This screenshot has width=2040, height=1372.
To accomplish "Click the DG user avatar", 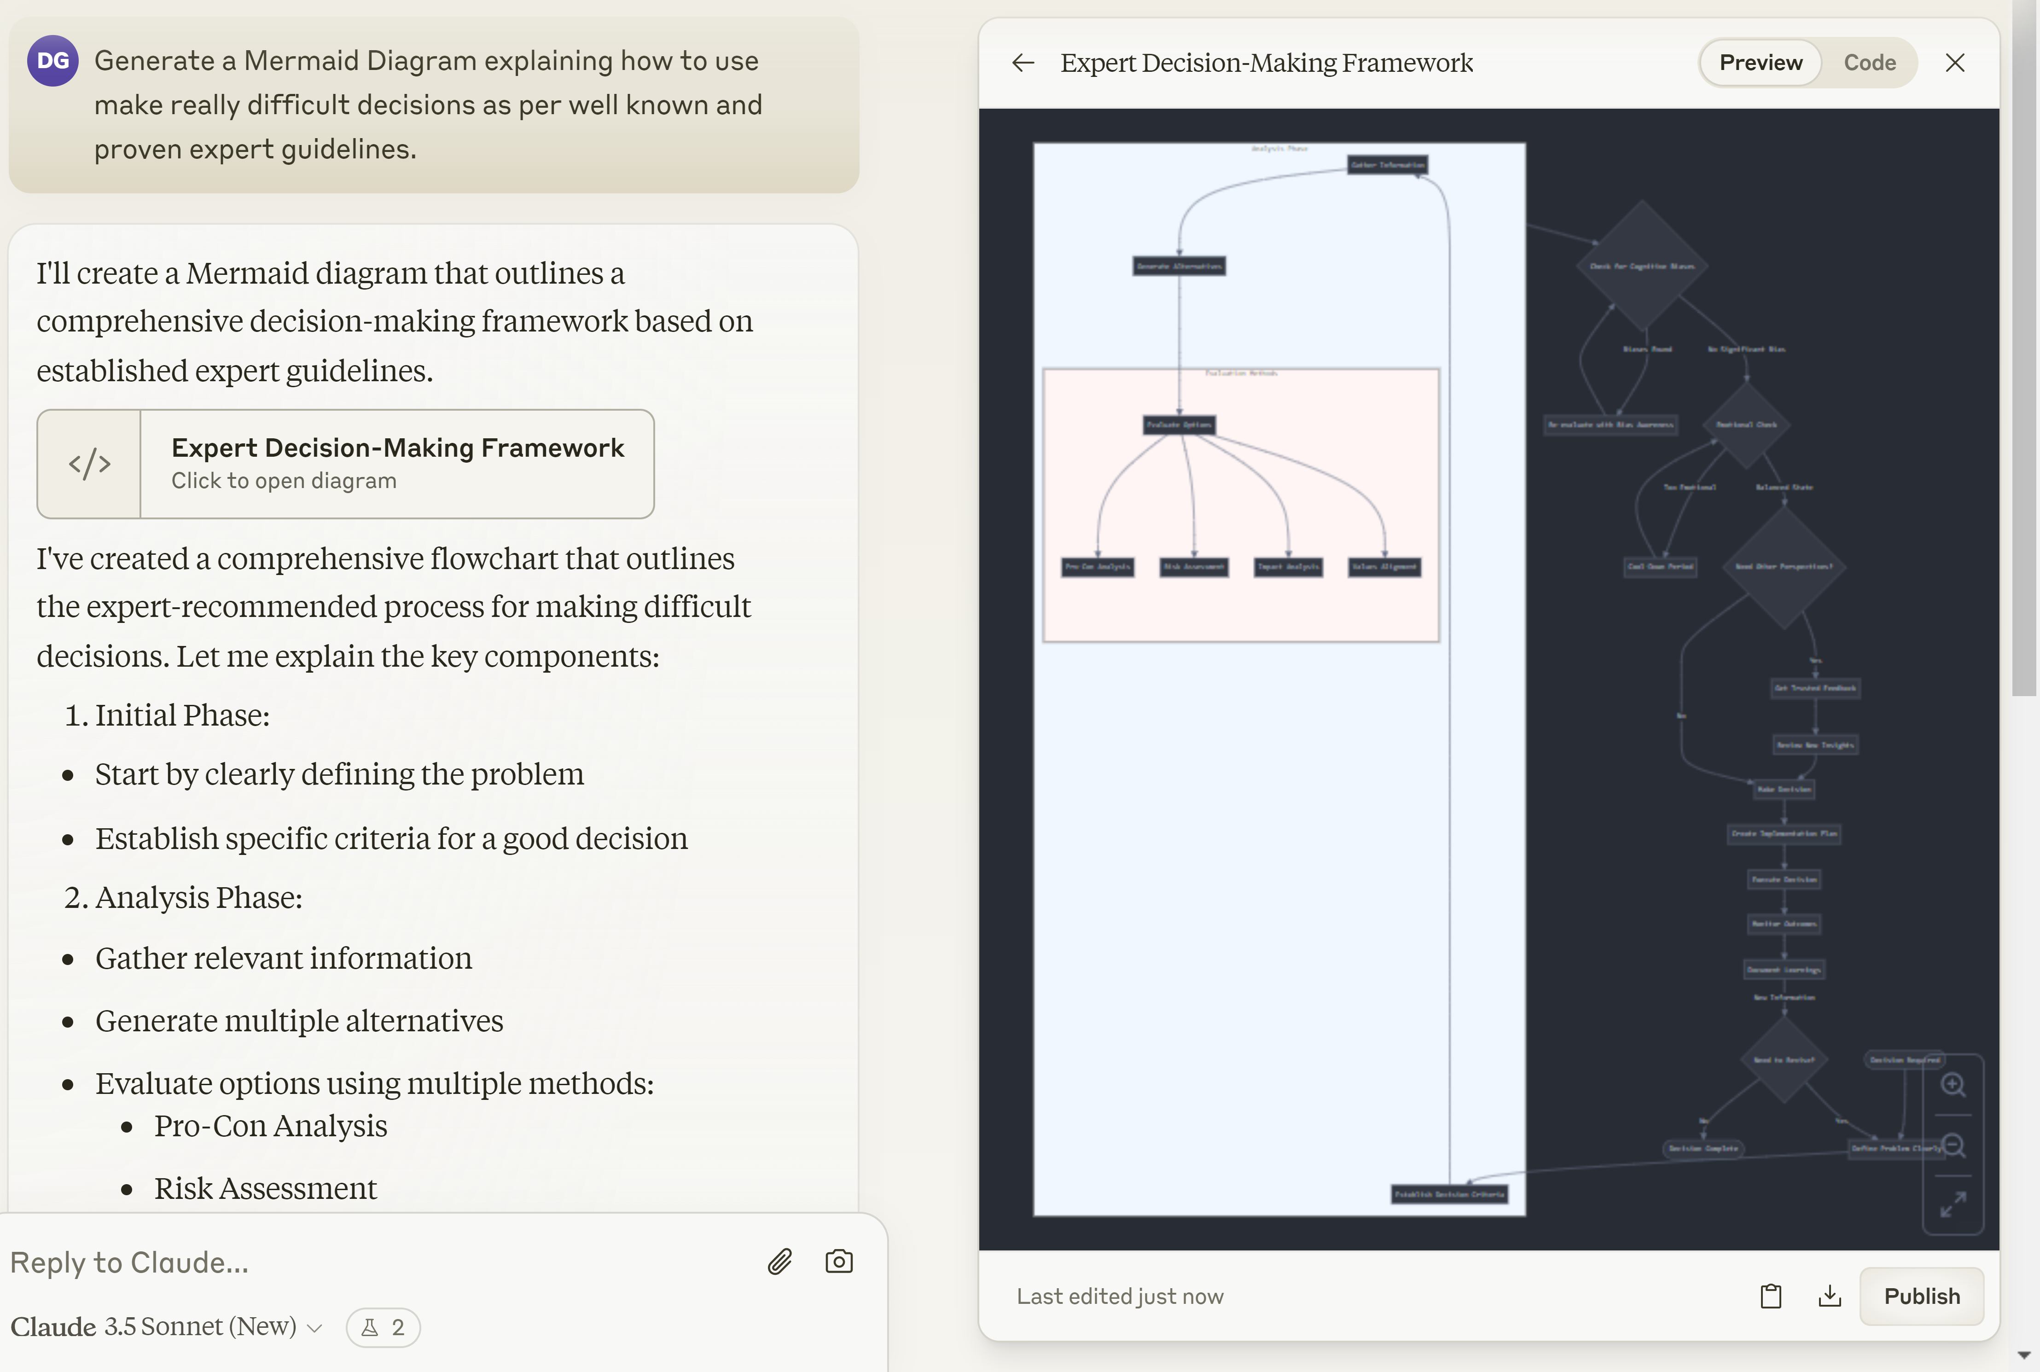I will click(x=52, y=60).
